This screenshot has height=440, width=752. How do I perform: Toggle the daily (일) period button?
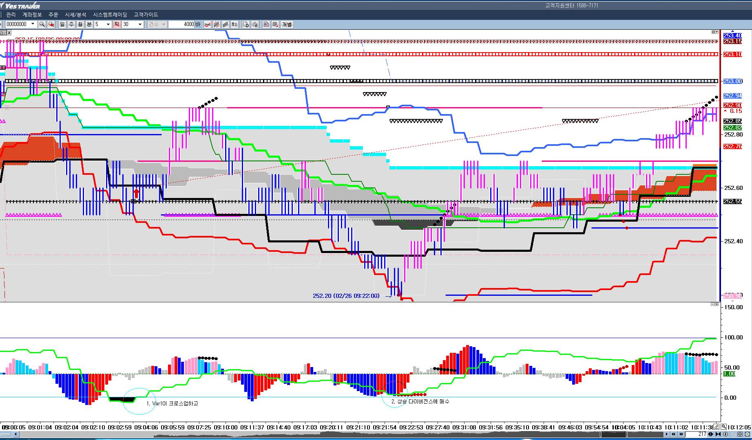62,24
